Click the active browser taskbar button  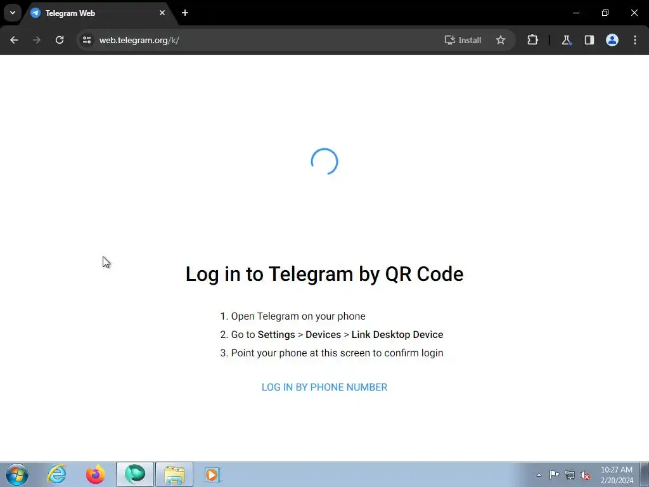tap(135, 474)
